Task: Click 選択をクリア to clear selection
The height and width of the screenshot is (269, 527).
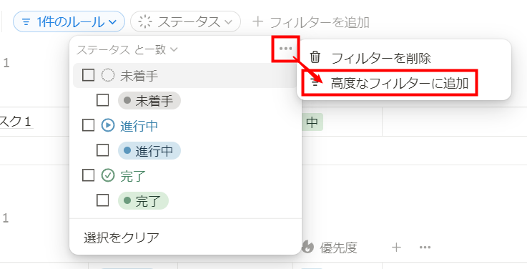Action: point(122,238)
